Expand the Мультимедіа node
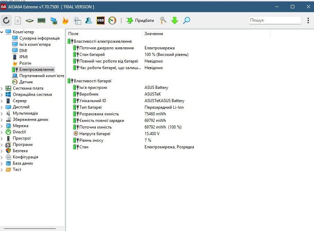Image resolution: width=314 pixels, height=231 pixels. pyautogui.click(x=2, y=113)
